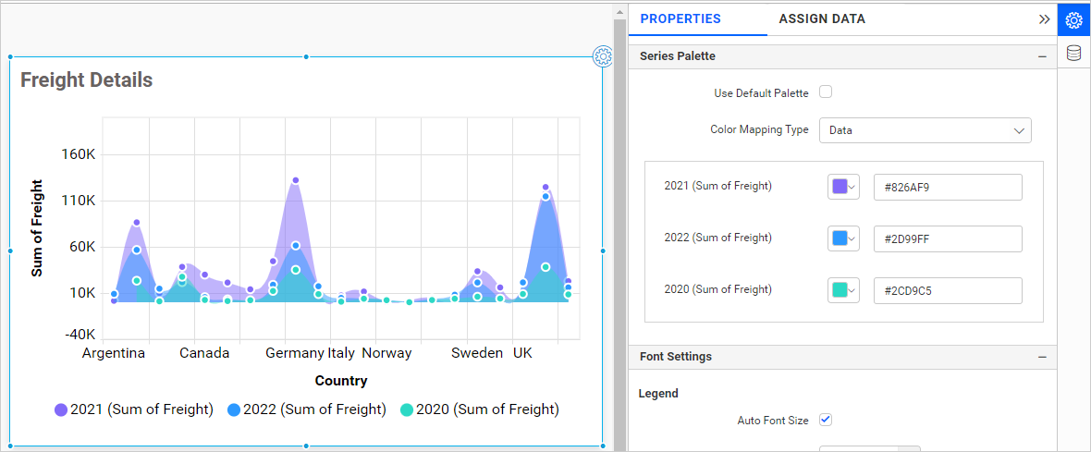The width and height of the screenshot is (1091, 452).
Task: Collapse the properties panel with double chevron
Action: (x=1044, y=19)
